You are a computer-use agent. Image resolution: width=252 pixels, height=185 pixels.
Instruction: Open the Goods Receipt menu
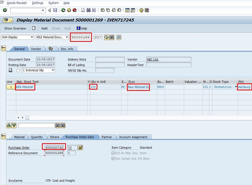click(x=17, y=3)
